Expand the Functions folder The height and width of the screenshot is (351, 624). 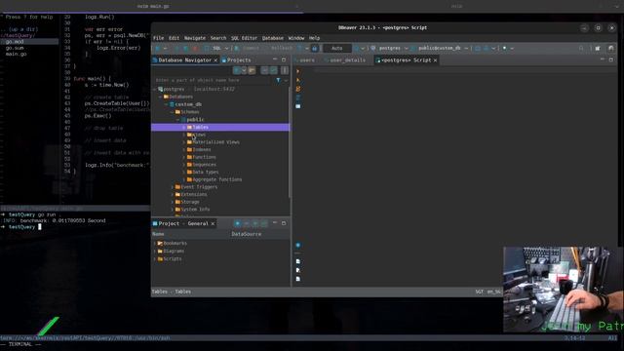click(184, 157)
